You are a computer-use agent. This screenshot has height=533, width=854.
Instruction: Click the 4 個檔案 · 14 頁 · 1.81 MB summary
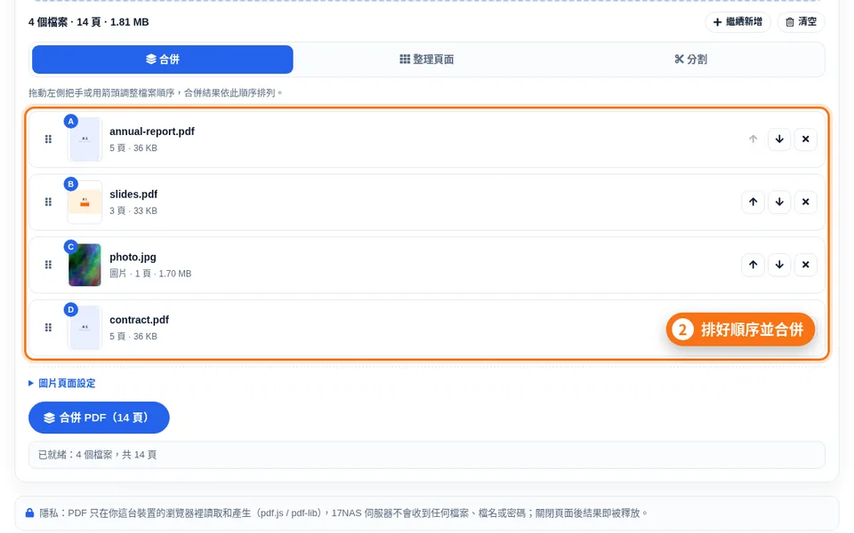[x=88, y=22]
